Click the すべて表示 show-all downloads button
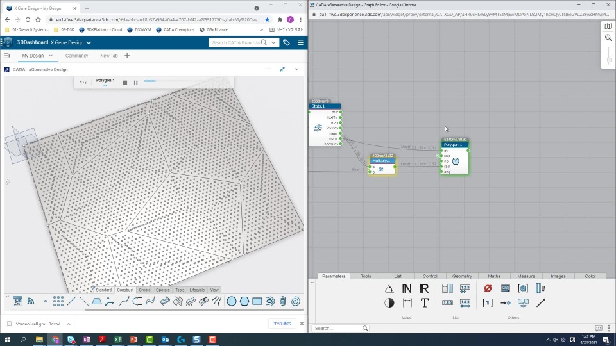Viewport: 616px width, 346px height. [282, 324]
